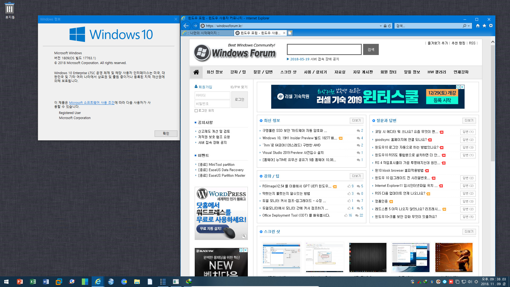The image size is (510, 287).
Task: Click 즐겨찾기 추가 link
Action: click(x=437, y=43)
